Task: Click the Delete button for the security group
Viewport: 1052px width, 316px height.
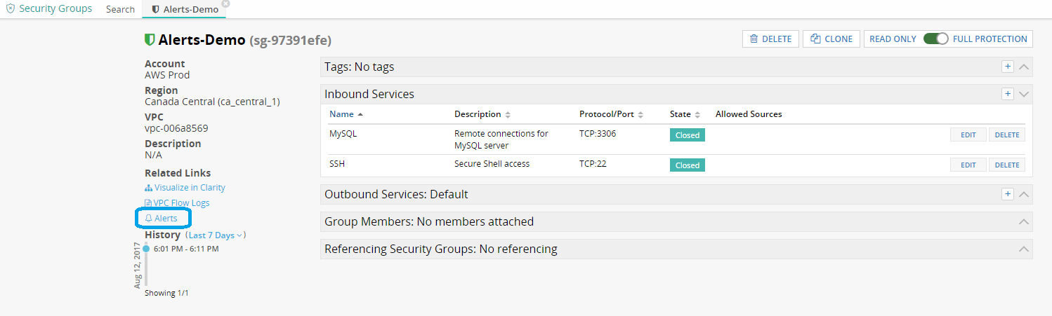Action: click(770, 39)
